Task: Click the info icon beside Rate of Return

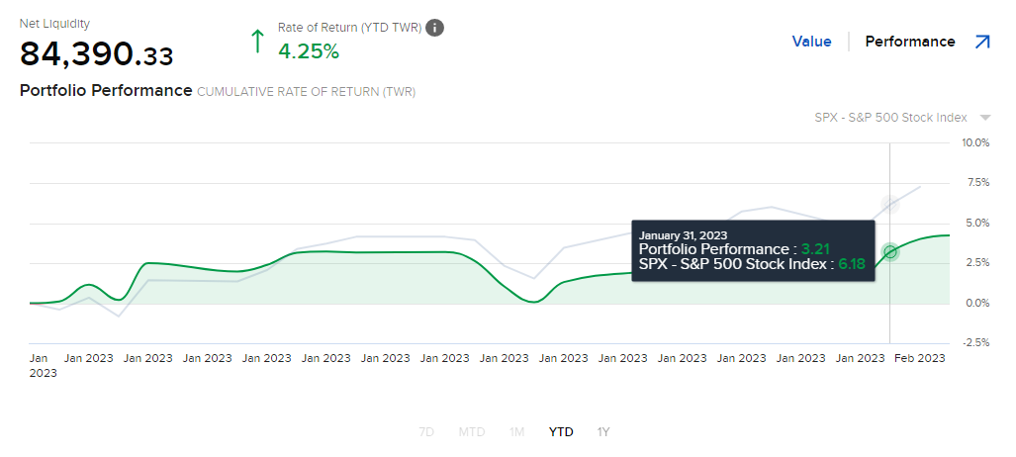Action: click(434, 28)
